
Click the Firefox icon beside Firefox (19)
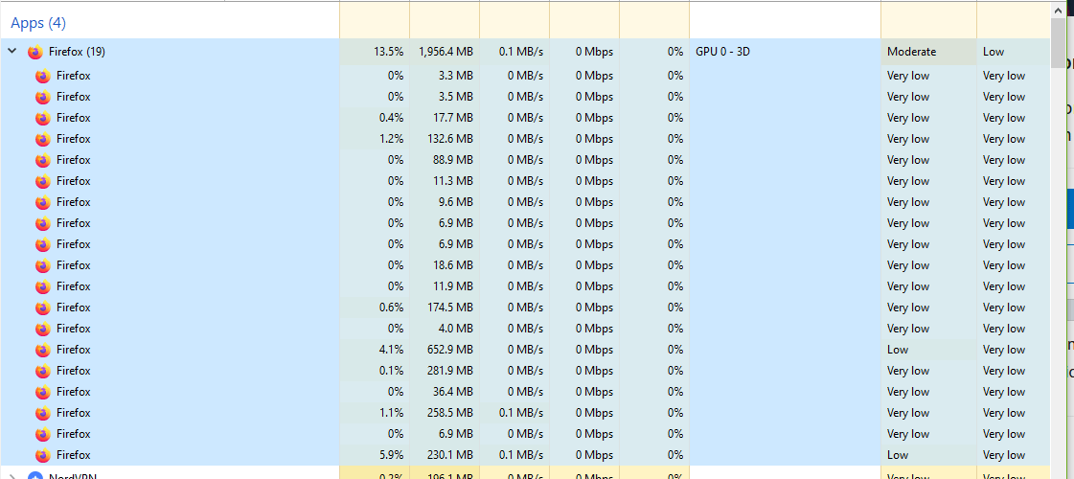coord(34,52)
